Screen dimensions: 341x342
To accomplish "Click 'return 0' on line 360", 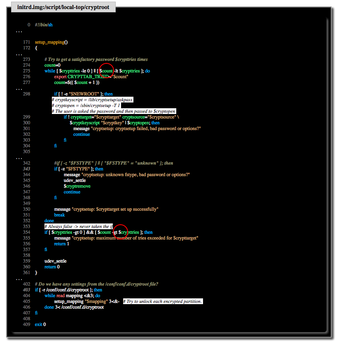I will tap(52, 267).
